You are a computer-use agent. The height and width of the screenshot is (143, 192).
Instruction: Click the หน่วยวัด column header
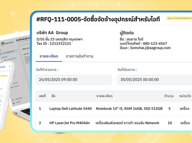tap(185, 96)
